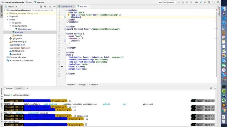Open the Calendar icon in the macOS dock
Viewport: 227px width, 127px height.
[x=224, y=37]
